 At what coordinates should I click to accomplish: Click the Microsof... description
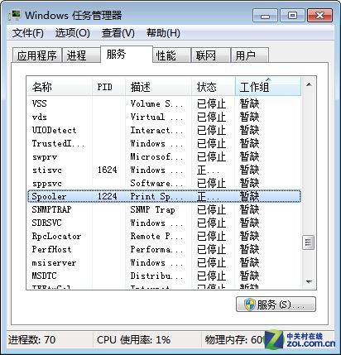point(156,156)
